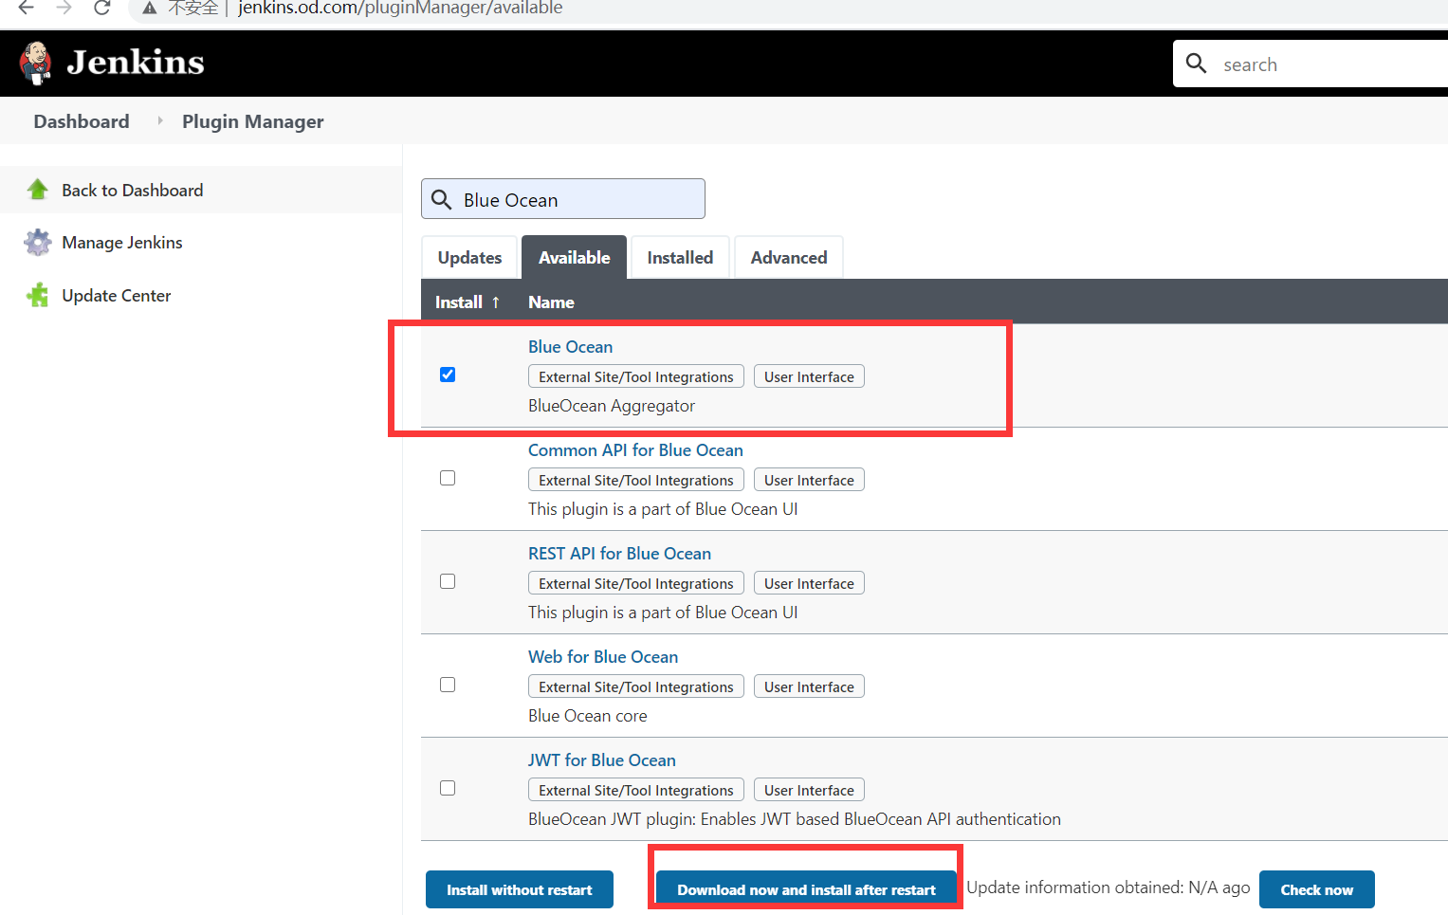Viewport: 1448px width, 915px height.
Task: Click the Install column sort arrow
Action: [x=495, y=302]
